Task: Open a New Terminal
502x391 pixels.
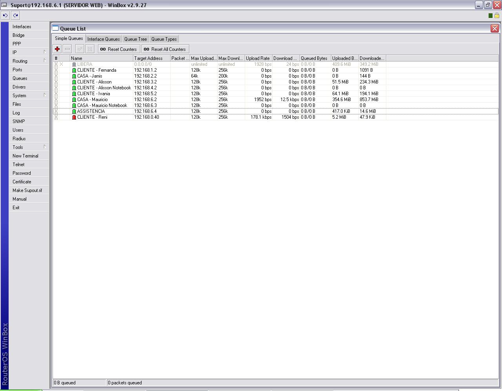Action: [x=29, y=156]
